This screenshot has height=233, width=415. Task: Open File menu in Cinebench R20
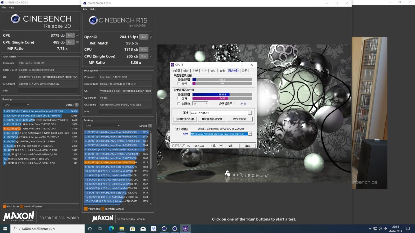point(4,8)
